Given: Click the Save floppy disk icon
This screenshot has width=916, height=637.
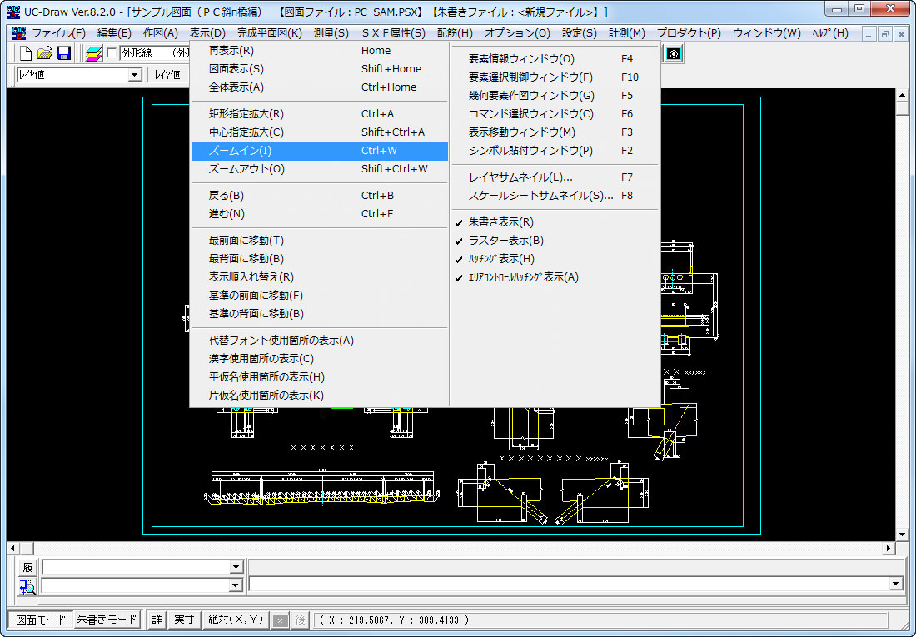Looking at the screenshot, I should (63, 54).
